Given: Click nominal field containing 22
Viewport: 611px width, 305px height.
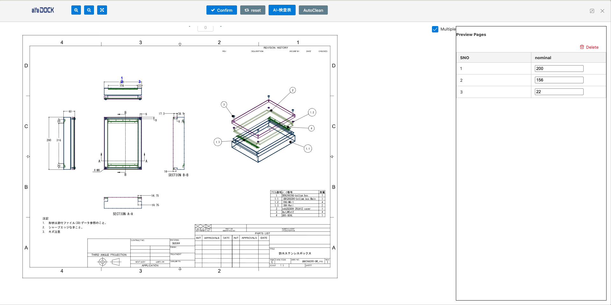Looking at the screenshot, I should 559,92.
